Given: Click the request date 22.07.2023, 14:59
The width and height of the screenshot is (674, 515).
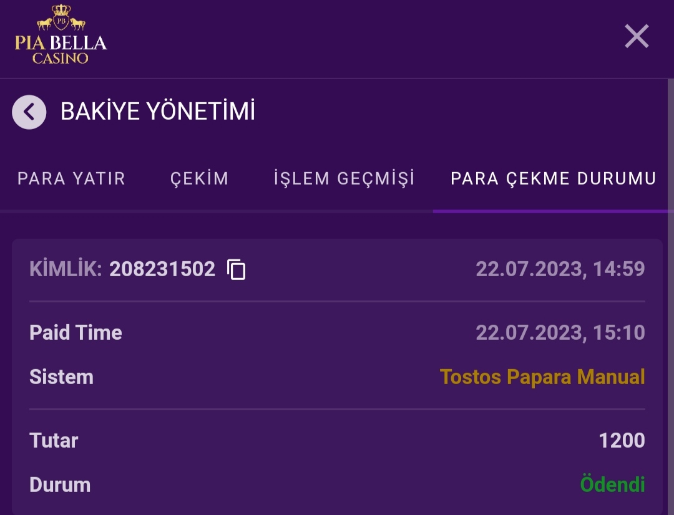Looking at the screenshot, I should tap(560, 269).
